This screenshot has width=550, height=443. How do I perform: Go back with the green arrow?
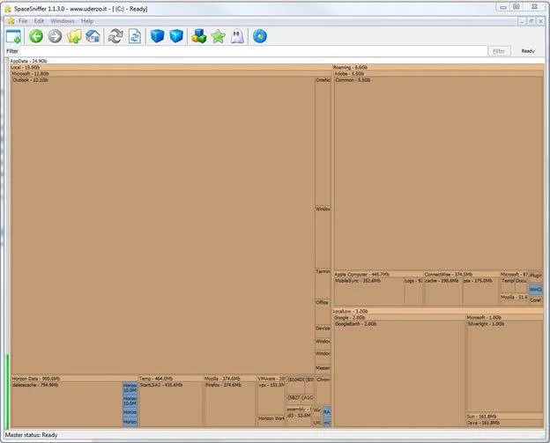point(36,36)
